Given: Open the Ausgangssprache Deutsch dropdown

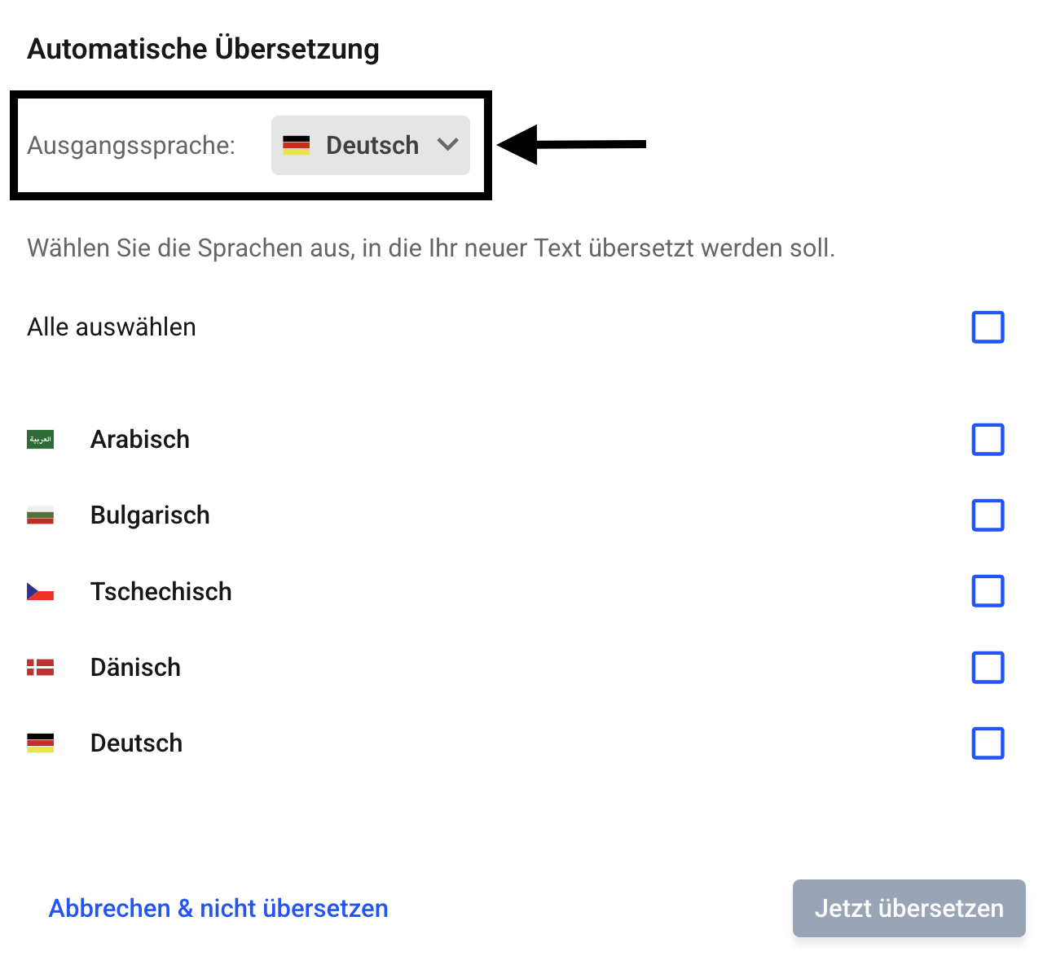Looking at the screenshot, I should coord(371,146).
